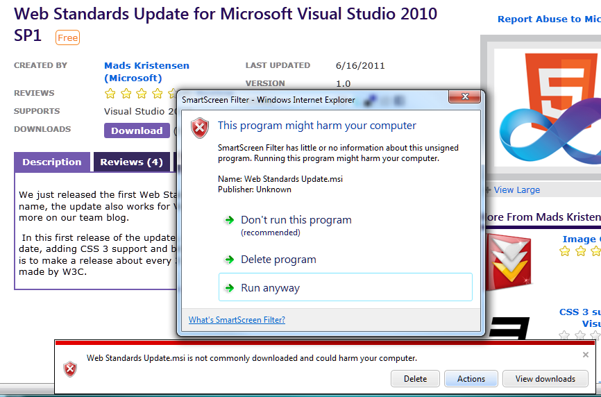Click the page title Web Standards Update
The width and height of the screenshot is (601, 397).
click(226, 24)
